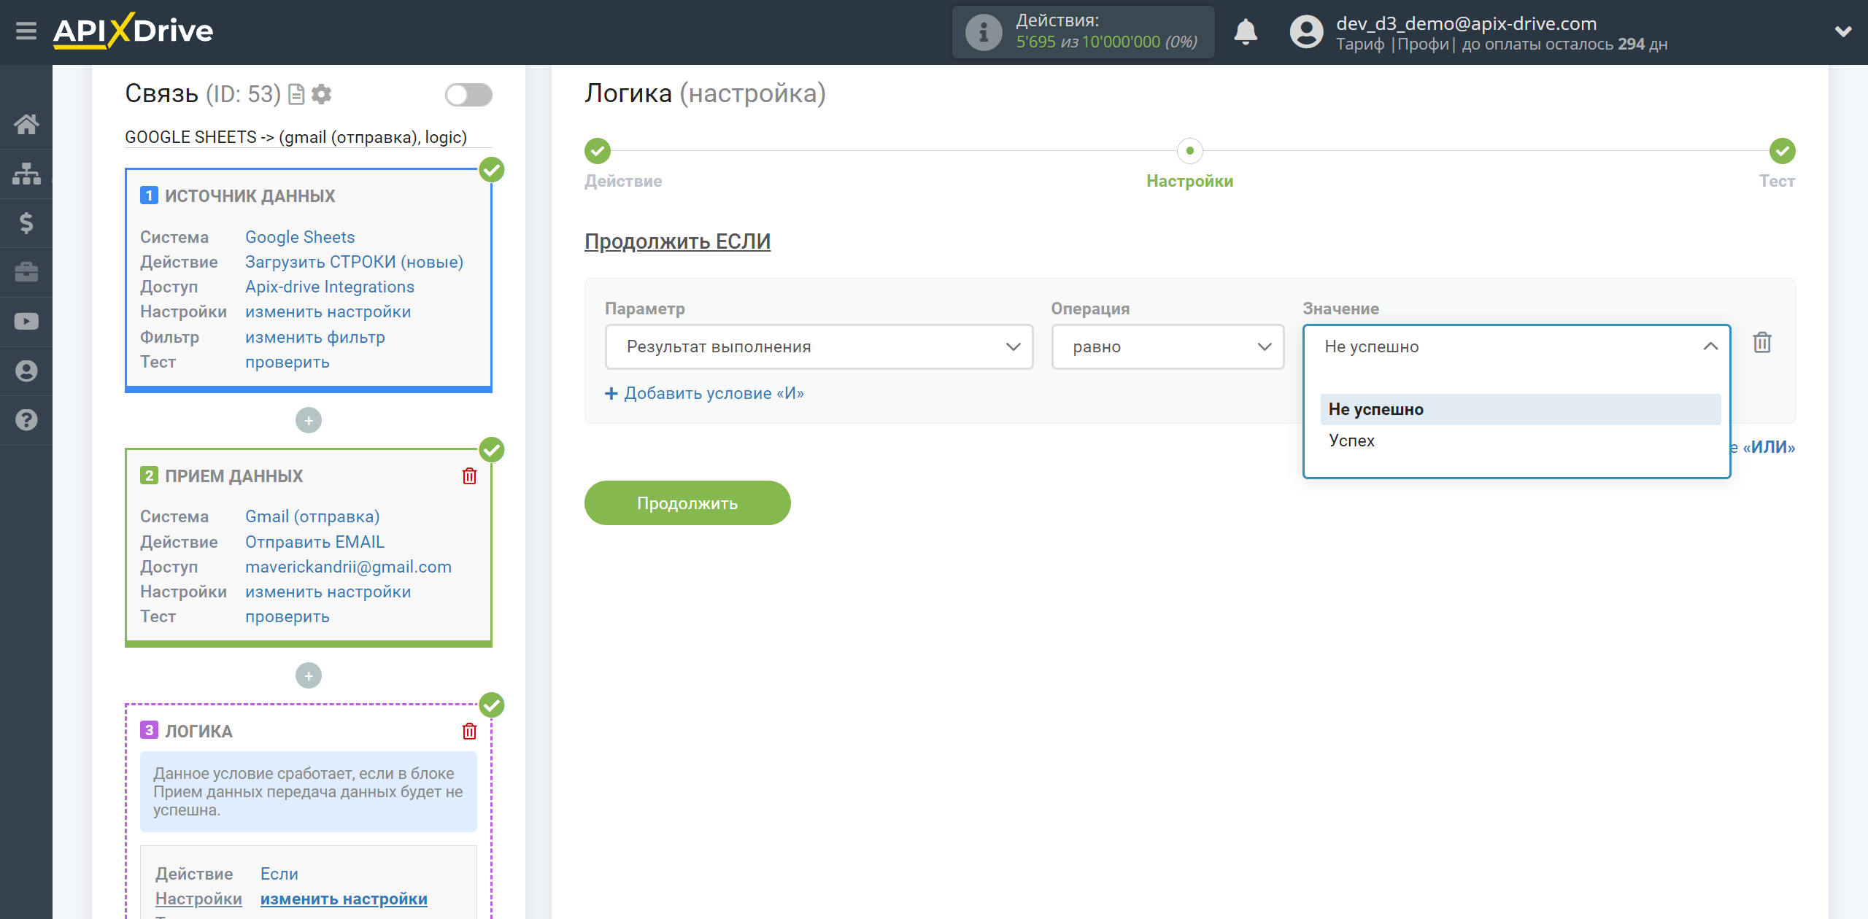This screenshot has height=919, width=1868.
Task: Click проверить in Прием данных block
Action: click(x=287, y=617)
